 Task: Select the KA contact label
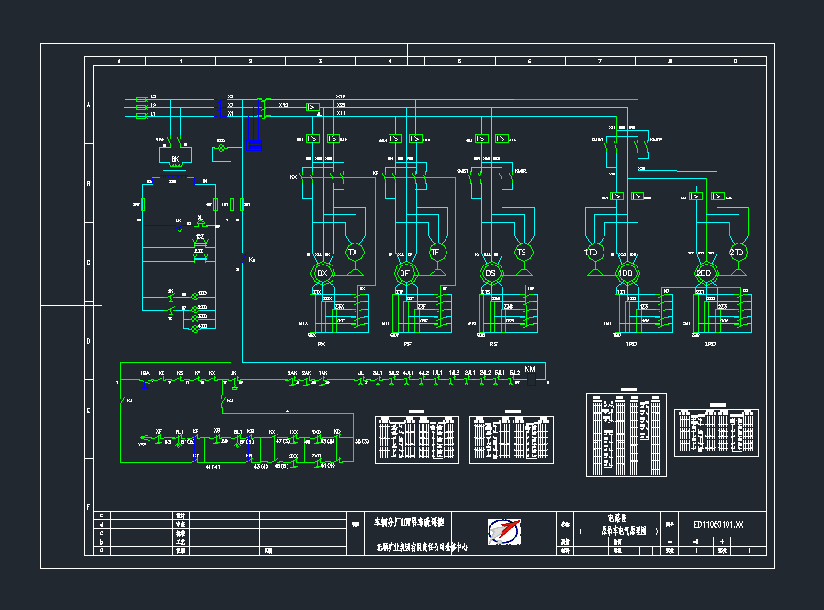point(252,260)
